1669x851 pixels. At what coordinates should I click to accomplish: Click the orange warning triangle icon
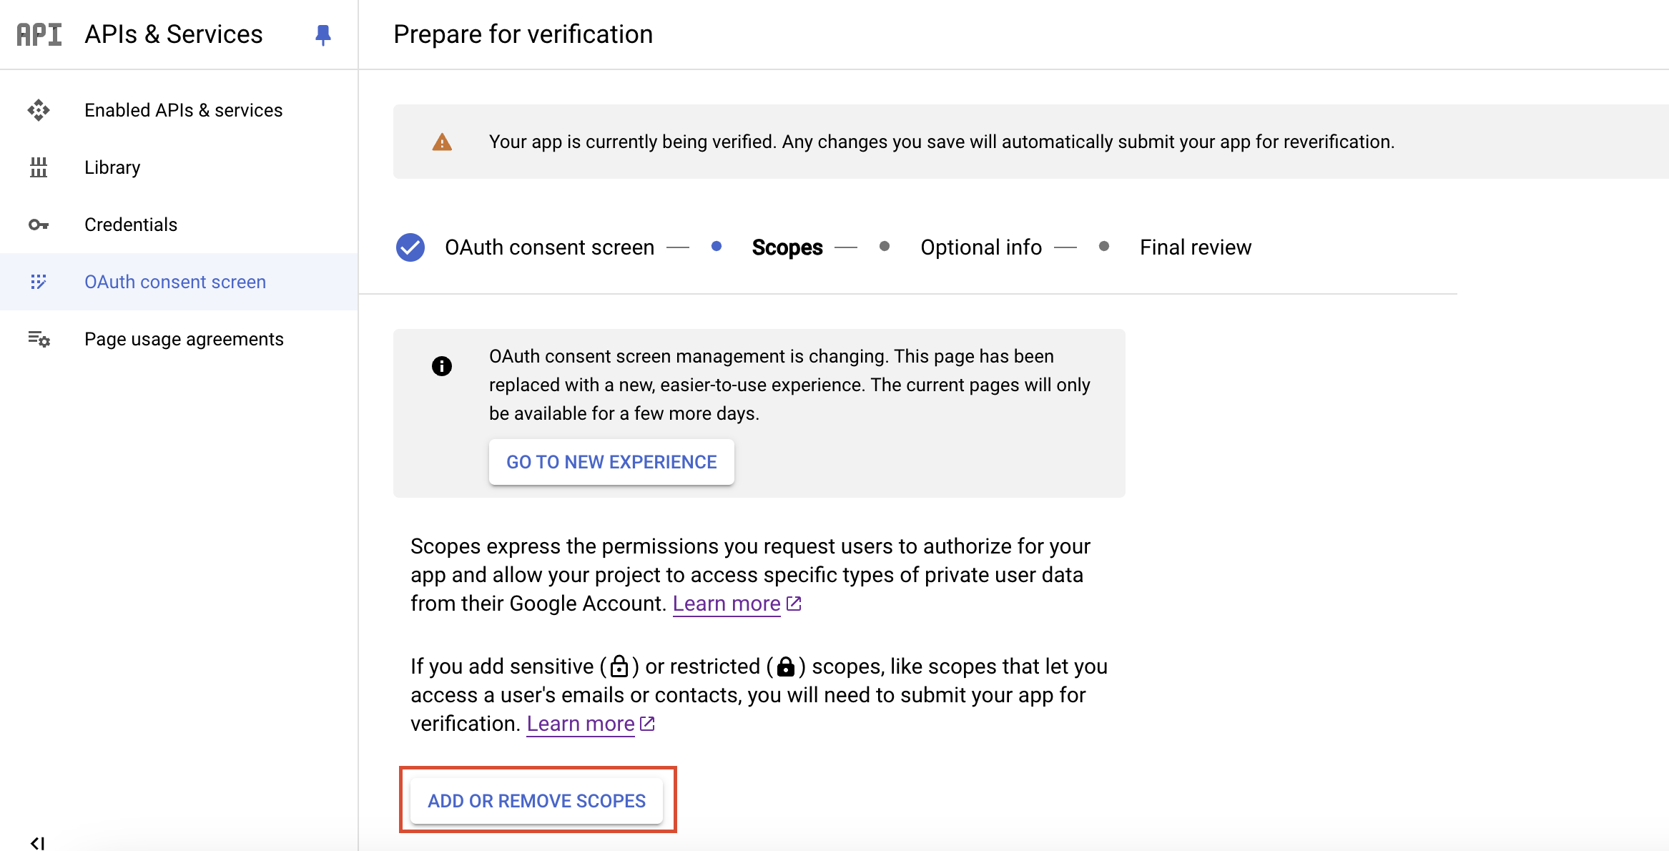(x=442, y=142)
